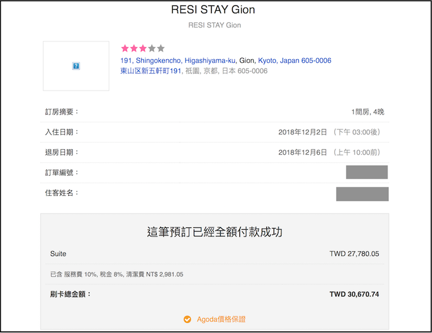Click the first pink rating star

coord(125,49)
